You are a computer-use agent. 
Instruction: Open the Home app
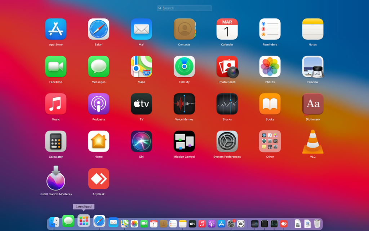98,141
